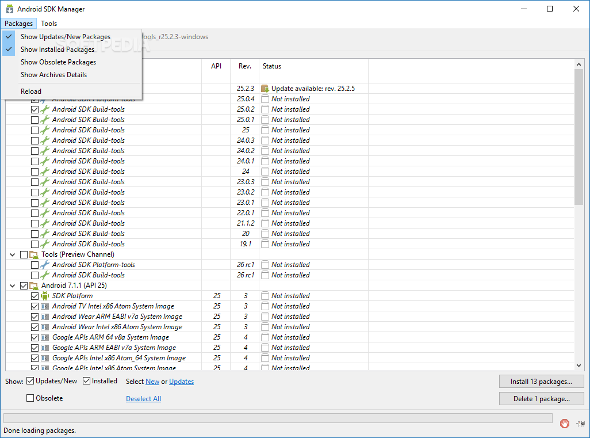
Task: Select Build-tools rev 24.0.1 row name
Action: pyautogui.click(x=89, y=161)
